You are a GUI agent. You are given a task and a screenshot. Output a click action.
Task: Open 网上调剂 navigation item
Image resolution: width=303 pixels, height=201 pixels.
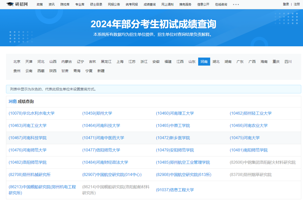167,5
